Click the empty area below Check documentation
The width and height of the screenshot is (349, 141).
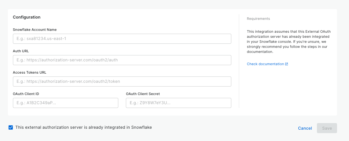tap(288, 88)
